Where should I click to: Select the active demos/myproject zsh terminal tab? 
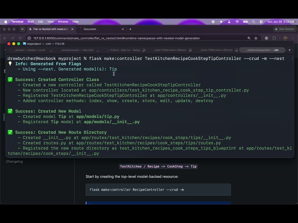click(x=262, y=50)
